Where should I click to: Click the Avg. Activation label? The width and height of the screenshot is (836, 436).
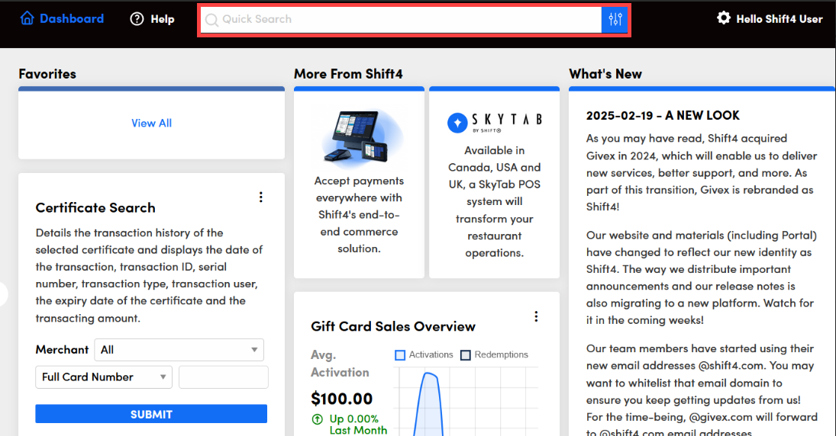pos(340,364)
